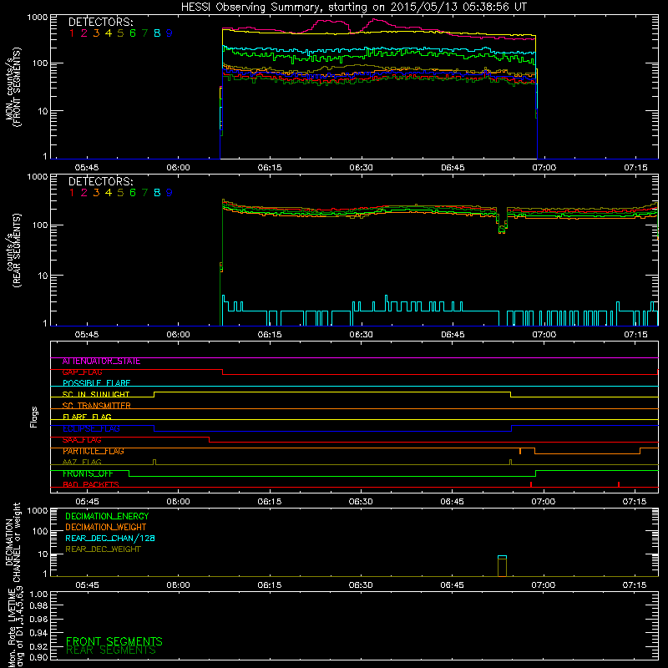Click detector 6 in front segments legend
The width and height of the screenshot is (668, 668).
133,33
